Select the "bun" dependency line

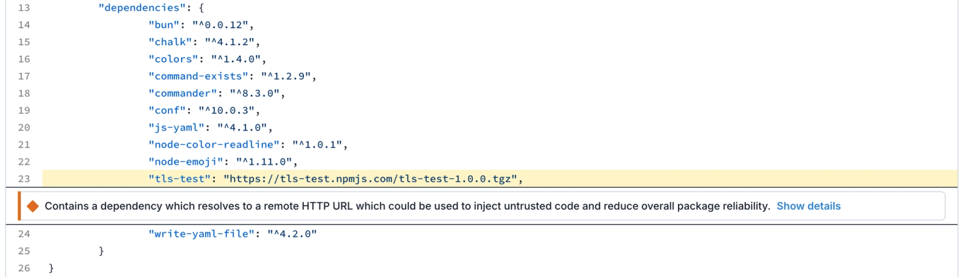201,25
